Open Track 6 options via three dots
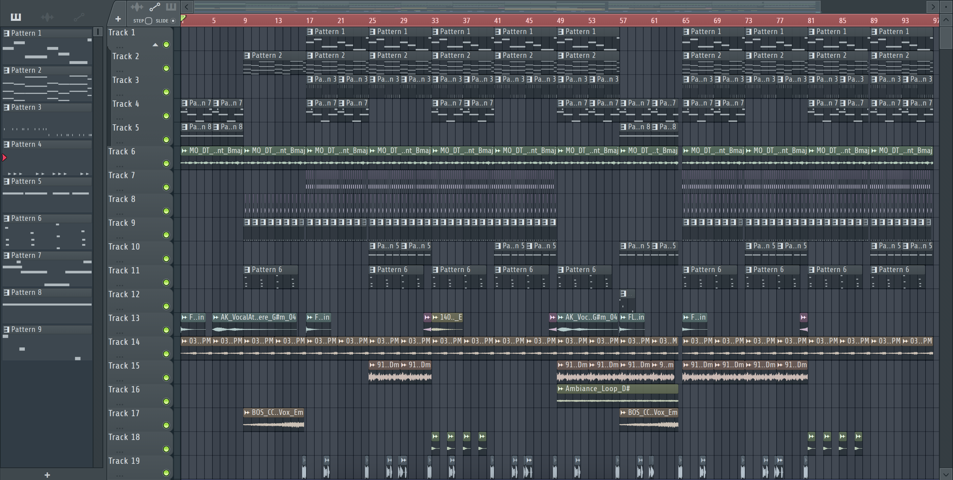953x480 pixels. (119, 166)
